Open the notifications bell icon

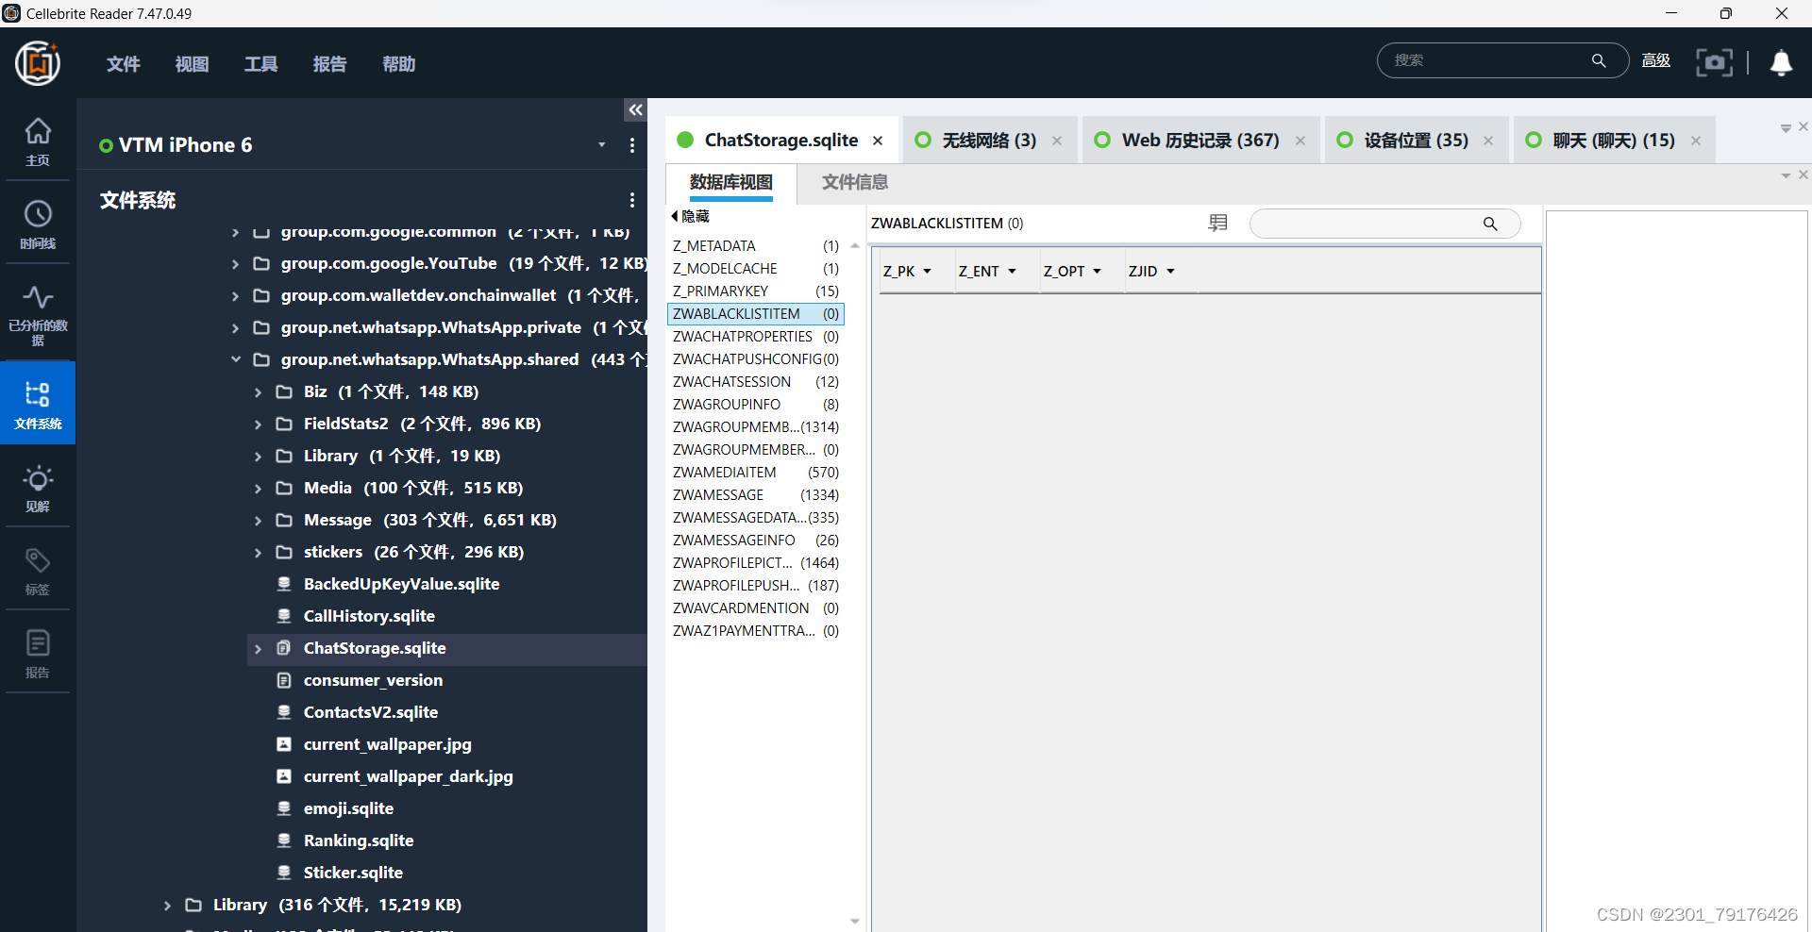1781,63
